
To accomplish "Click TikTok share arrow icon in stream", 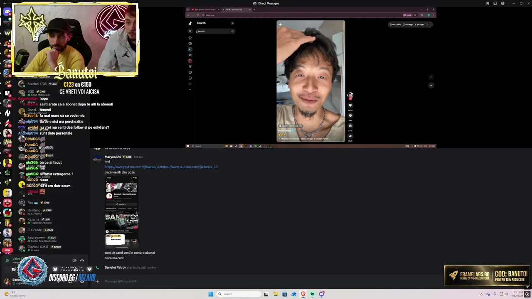I will (x=350, y=136).
